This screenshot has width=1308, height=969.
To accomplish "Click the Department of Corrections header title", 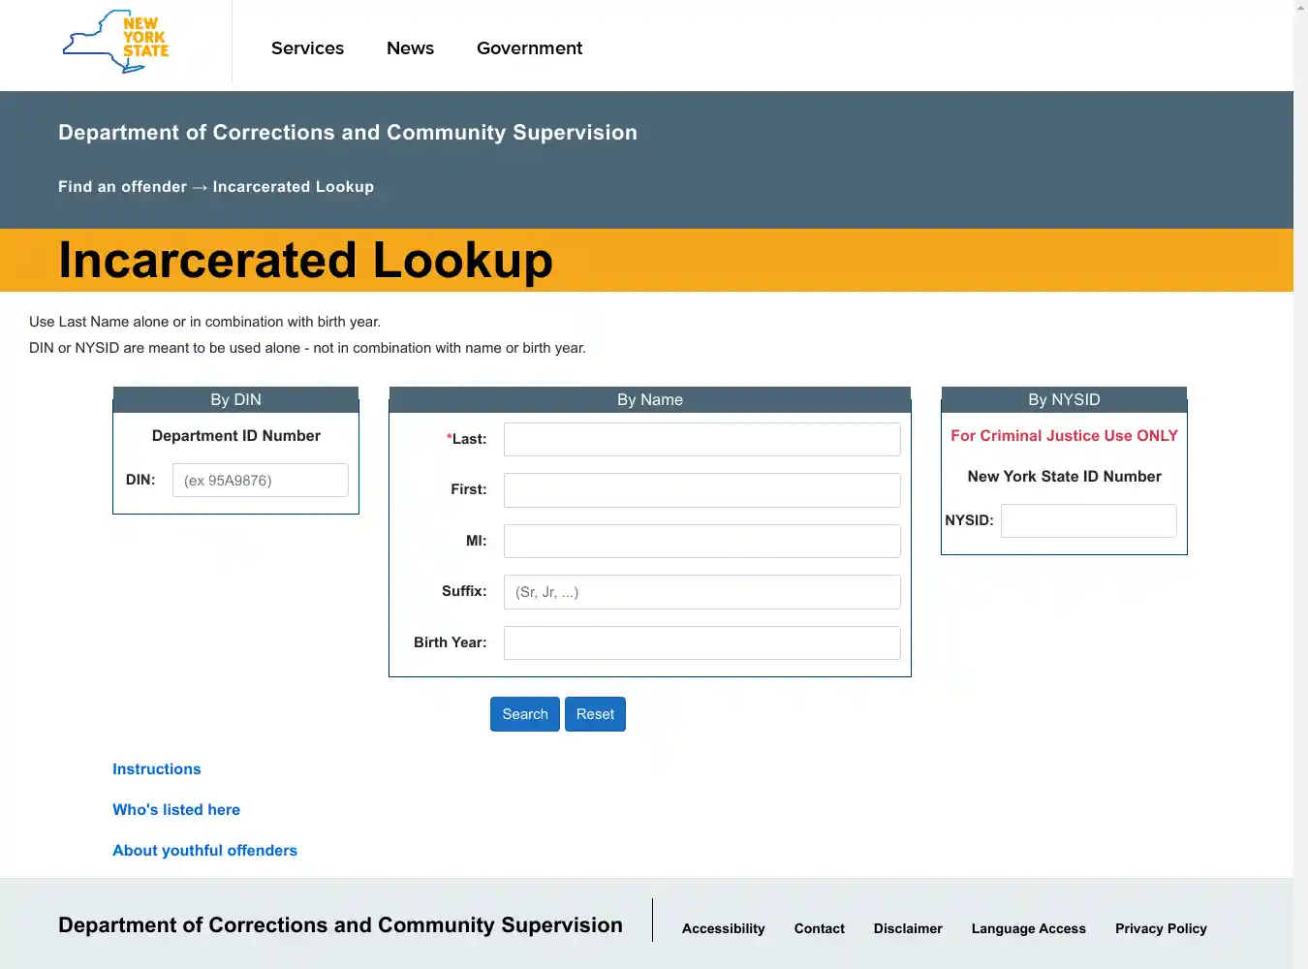I will [x=348, y=133].
